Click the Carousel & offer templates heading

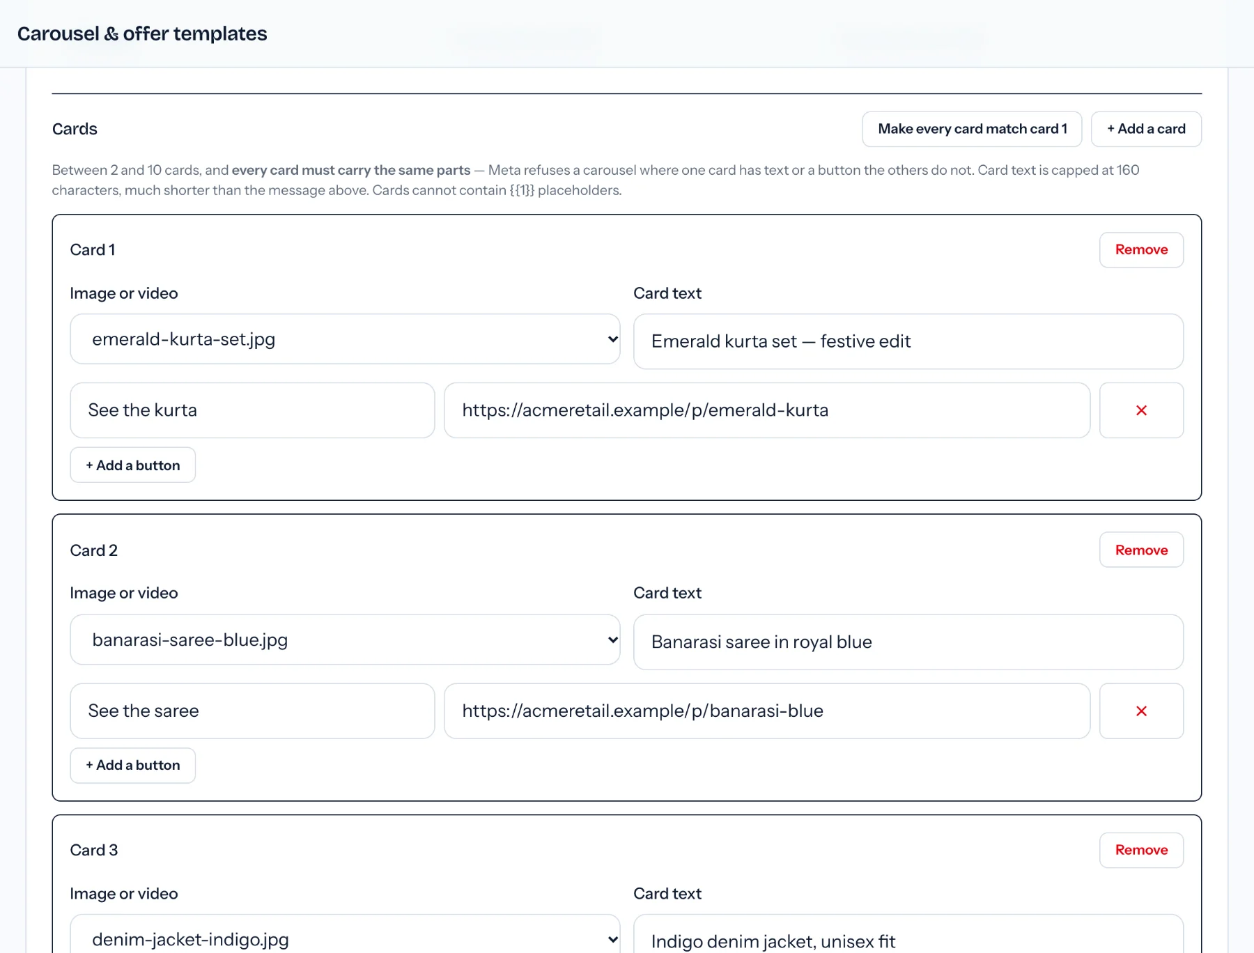pos(142,33)
